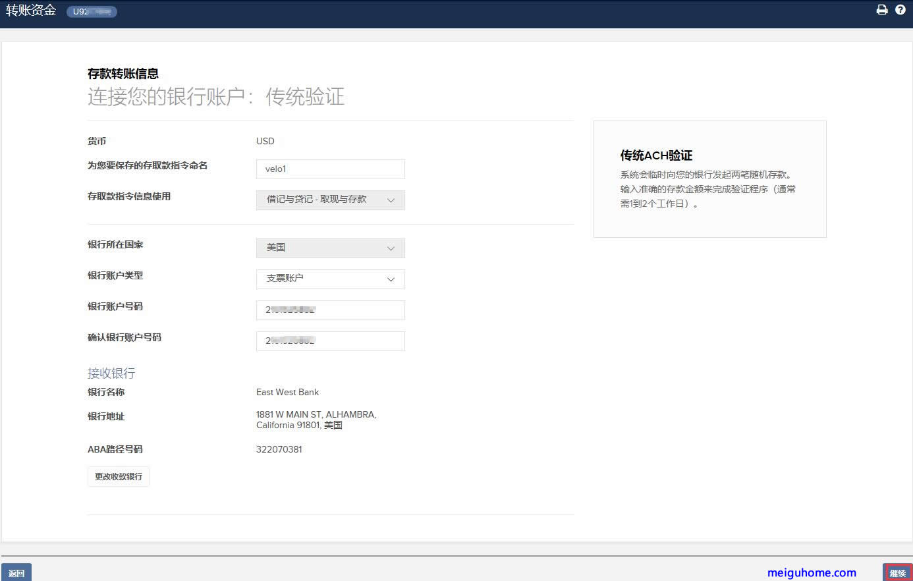Click the 更改收款银行 button

click(119, 477)
